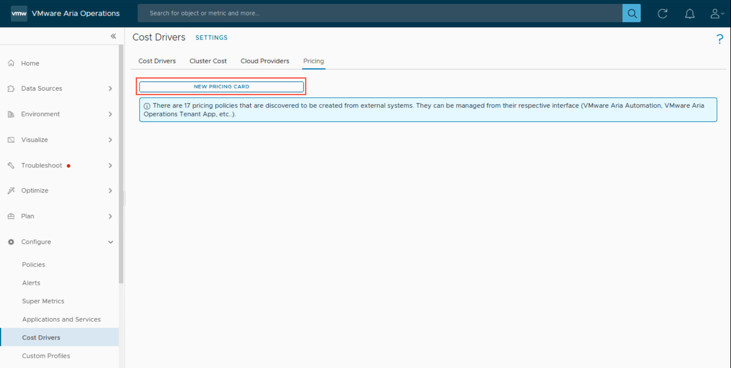This screenshot has height=368, width=731.
Task: Collapse the Configure section
Action: tap(110, 242)
